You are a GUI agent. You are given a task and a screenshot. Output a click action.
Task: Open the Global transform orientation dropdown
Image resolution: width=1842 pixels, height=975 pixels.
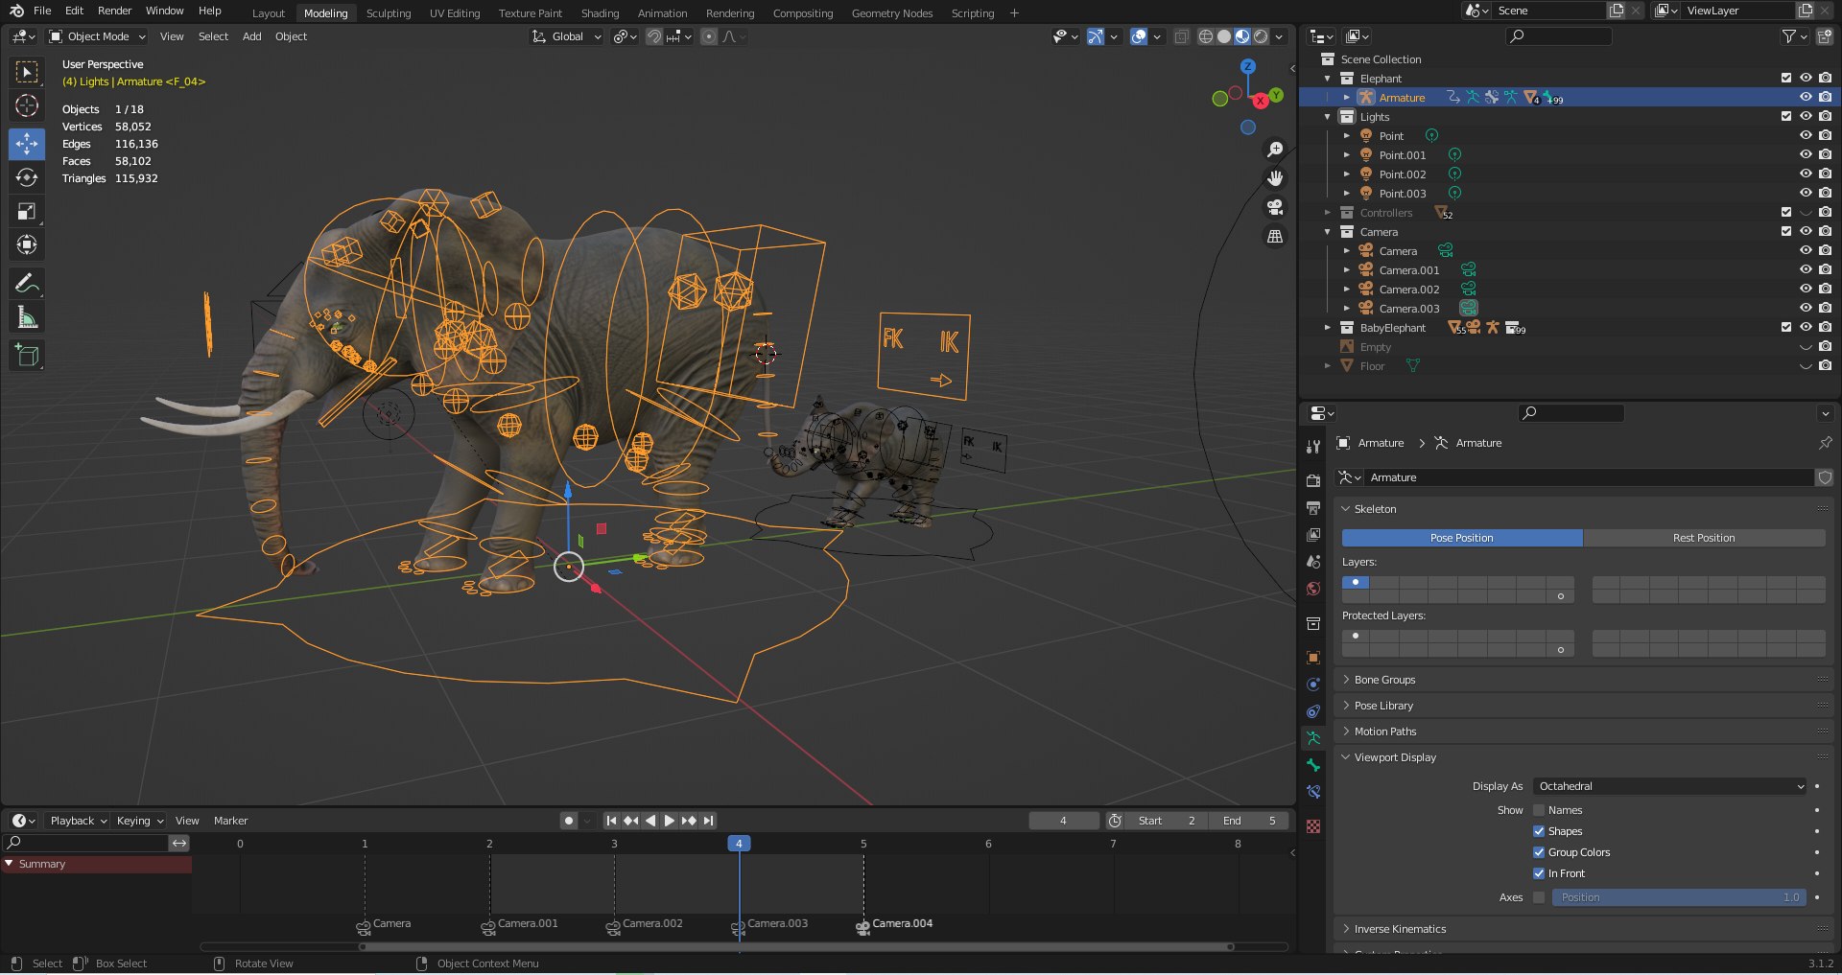(x=566, y=36)
